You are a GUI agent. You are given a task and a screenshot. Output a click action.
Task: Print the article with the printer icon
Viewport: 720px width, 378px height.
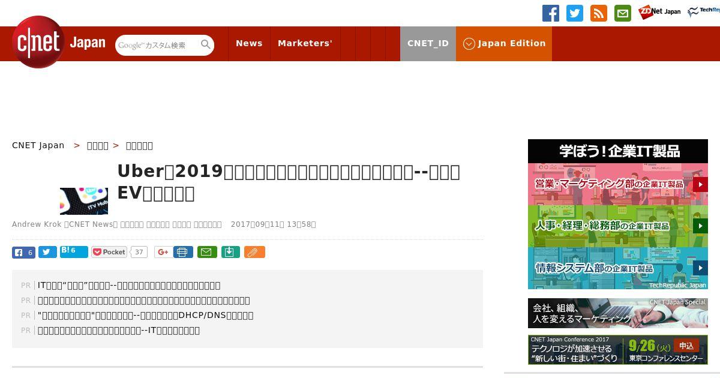(183, 252)
